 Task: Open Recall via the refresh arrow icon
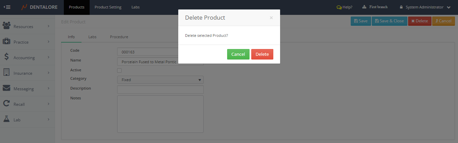[6, 104]
